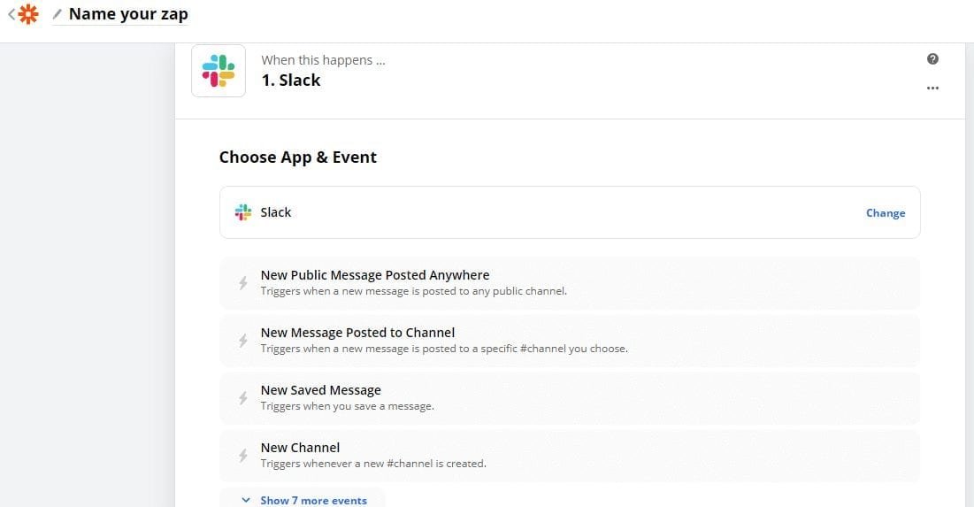
Task: Go back using the left chevron
Action: (11, 14)
